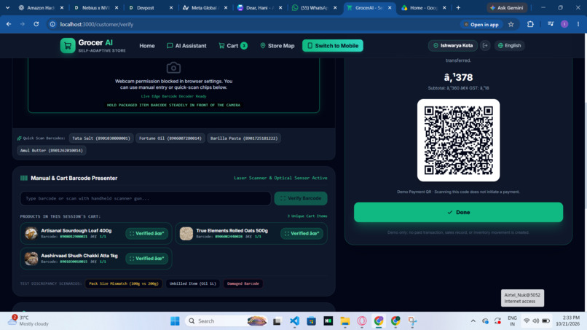Open the AI Assistant page
Viewport: 587px width, 330px height.
click(x=186, y=46)
